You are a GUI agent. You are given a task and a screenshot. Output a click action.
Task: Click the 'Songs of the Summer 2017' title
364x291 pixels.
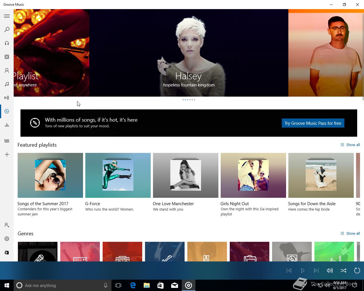pyautogui.click(x=43, y=204)
